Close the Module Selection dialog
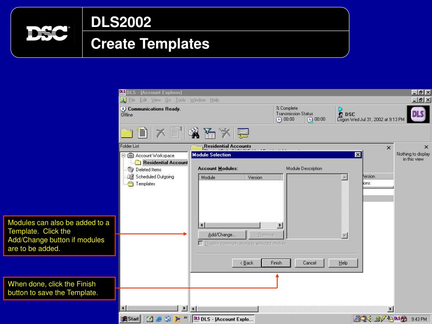 tap(358, 155)
